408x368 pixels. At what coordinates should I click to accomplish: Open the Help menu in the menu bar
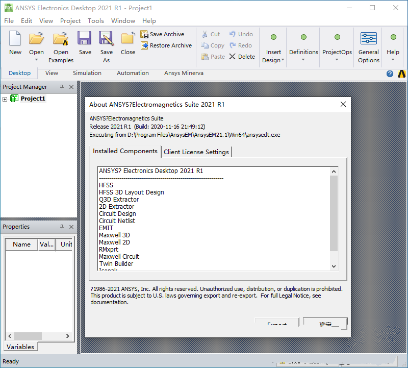coord(149,21)
